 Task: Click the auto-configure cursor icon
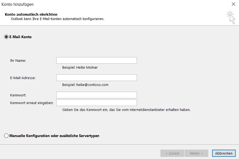point(231,17)
